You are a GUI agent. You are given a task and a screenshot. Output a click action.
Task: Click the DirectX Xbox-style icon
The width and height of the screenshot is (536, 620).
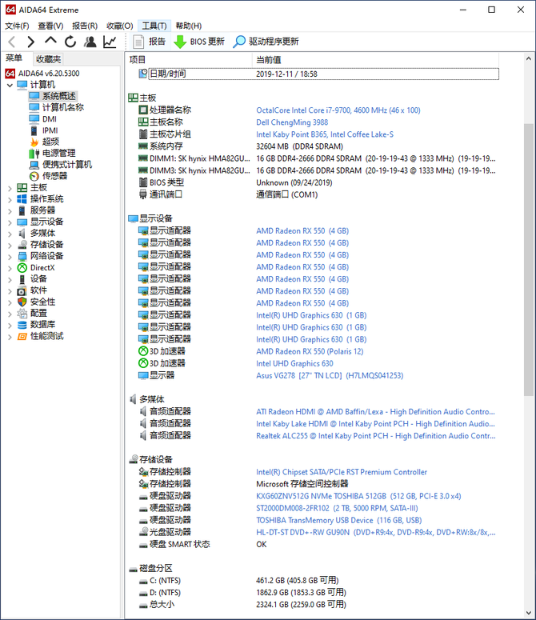tap(22, 268)
